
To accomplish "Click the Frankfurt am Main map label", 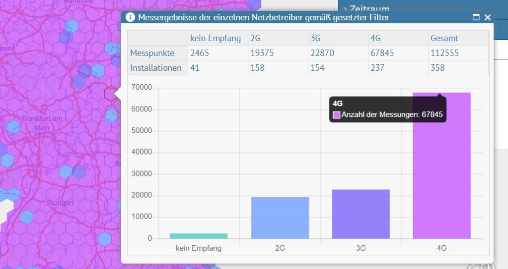I will coord(42,123).
